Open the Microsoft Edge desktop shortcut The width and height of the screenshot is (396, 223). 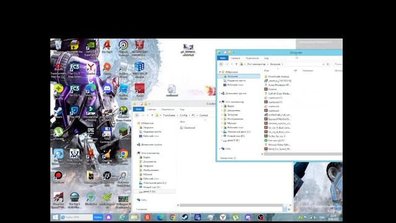91,90
